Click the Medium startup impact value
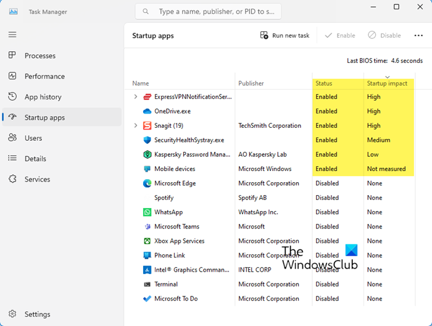 pos(378,140)
